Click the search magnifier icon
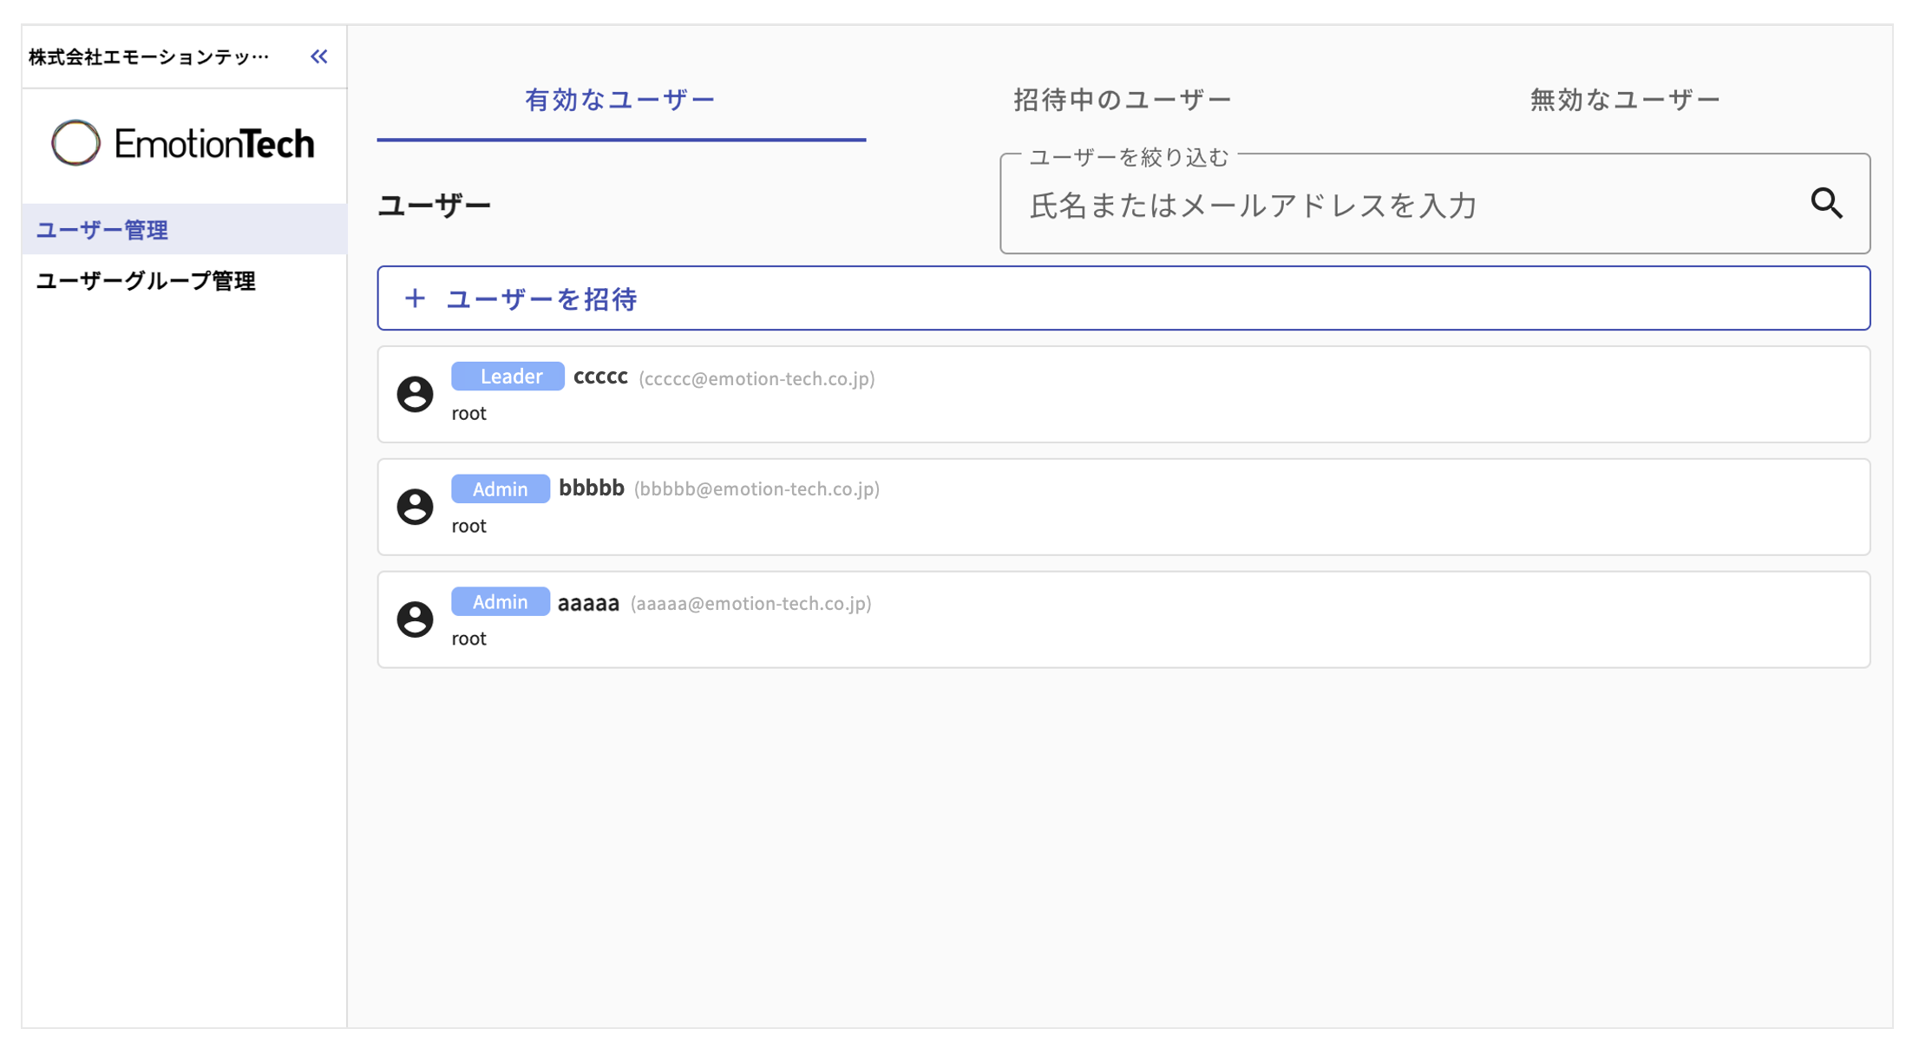This screenshot has height=1055, width=1919. tap(1826, 203)
